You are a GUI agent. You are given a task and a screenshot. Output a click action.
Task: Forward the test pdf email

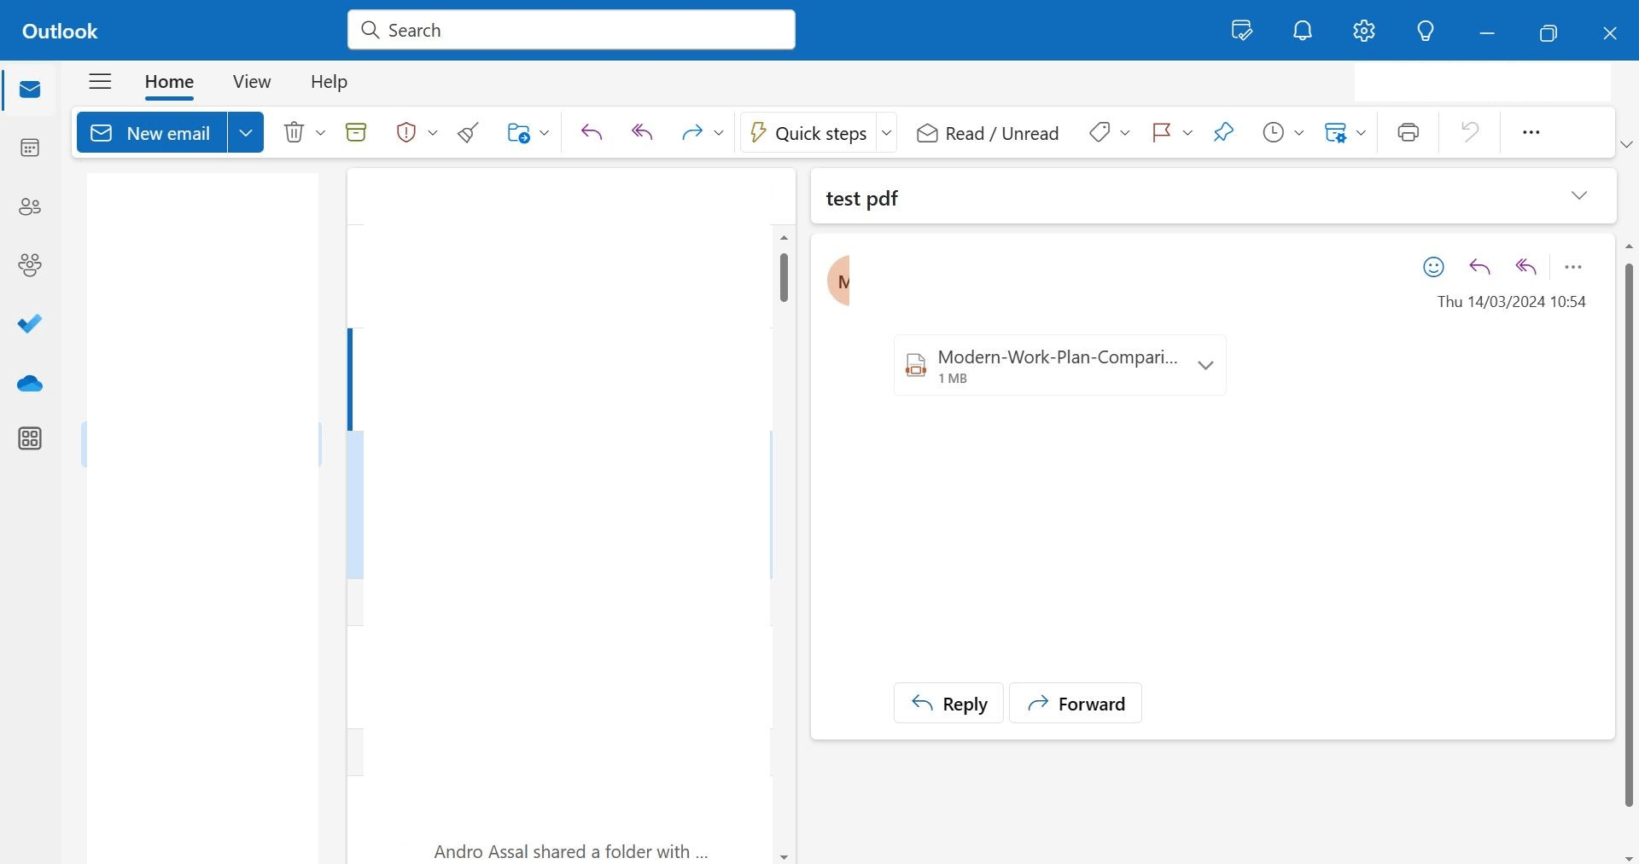[x=1075, y=704]
